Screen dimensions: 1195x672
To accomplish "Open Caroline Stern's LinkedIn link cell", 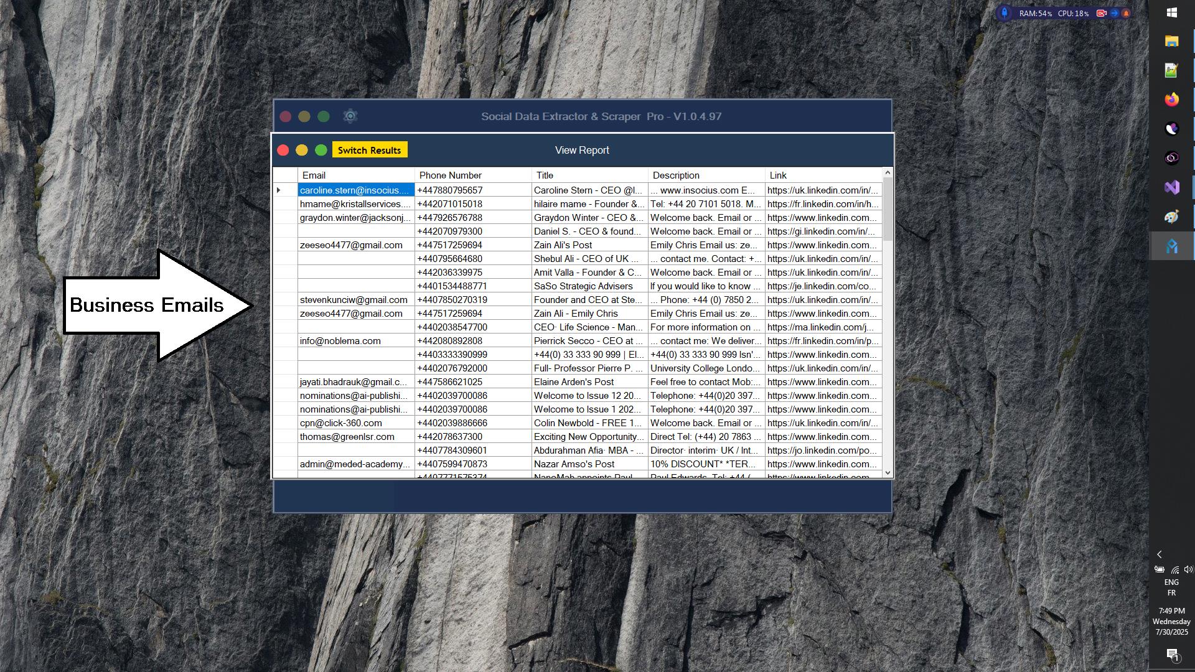I will pyautogui.click(x=823, y=190).
